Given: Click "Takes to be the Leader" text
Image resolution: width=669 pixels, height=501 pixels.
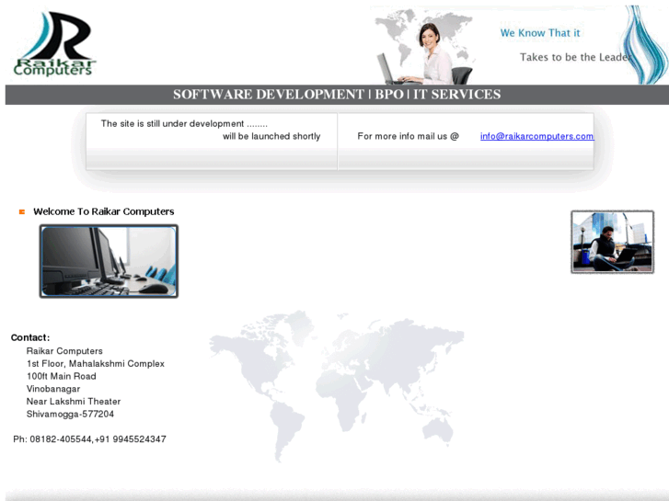Looking at the screenshot, I should coord(575,57).
